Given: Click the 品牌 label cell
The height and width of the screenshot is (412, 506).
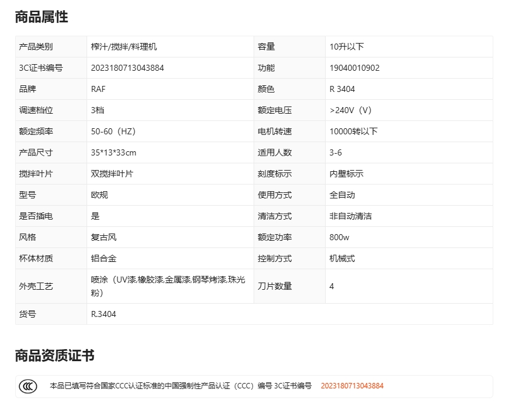Looking at the screenshot, I should (x=51, y=89).
